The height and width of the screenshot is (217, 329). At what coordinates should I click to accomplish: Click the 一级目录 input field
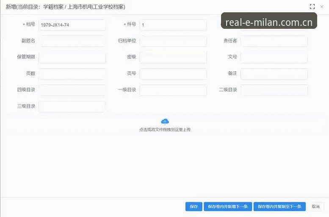173,90
